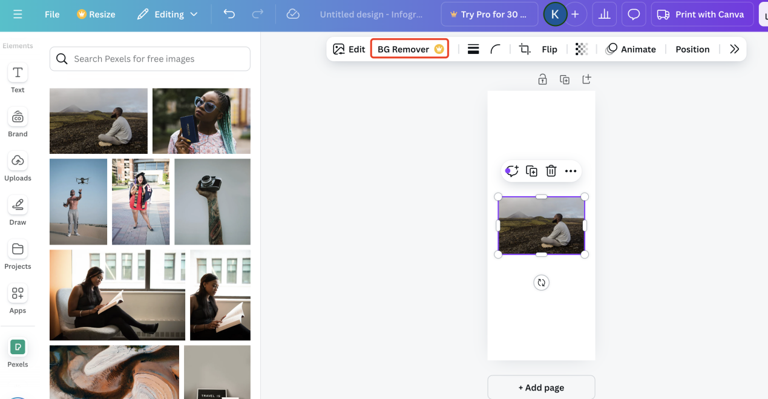Click the cloud save status icon
This screenshot has width=768, height=399.
(293, 14)
